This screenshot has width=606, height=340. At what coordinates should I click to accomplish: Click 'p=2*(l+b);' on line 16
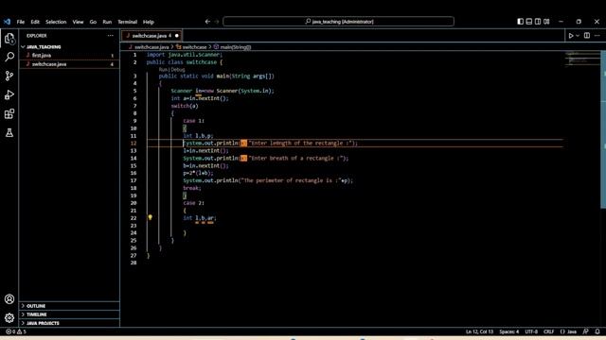(198, 173)
